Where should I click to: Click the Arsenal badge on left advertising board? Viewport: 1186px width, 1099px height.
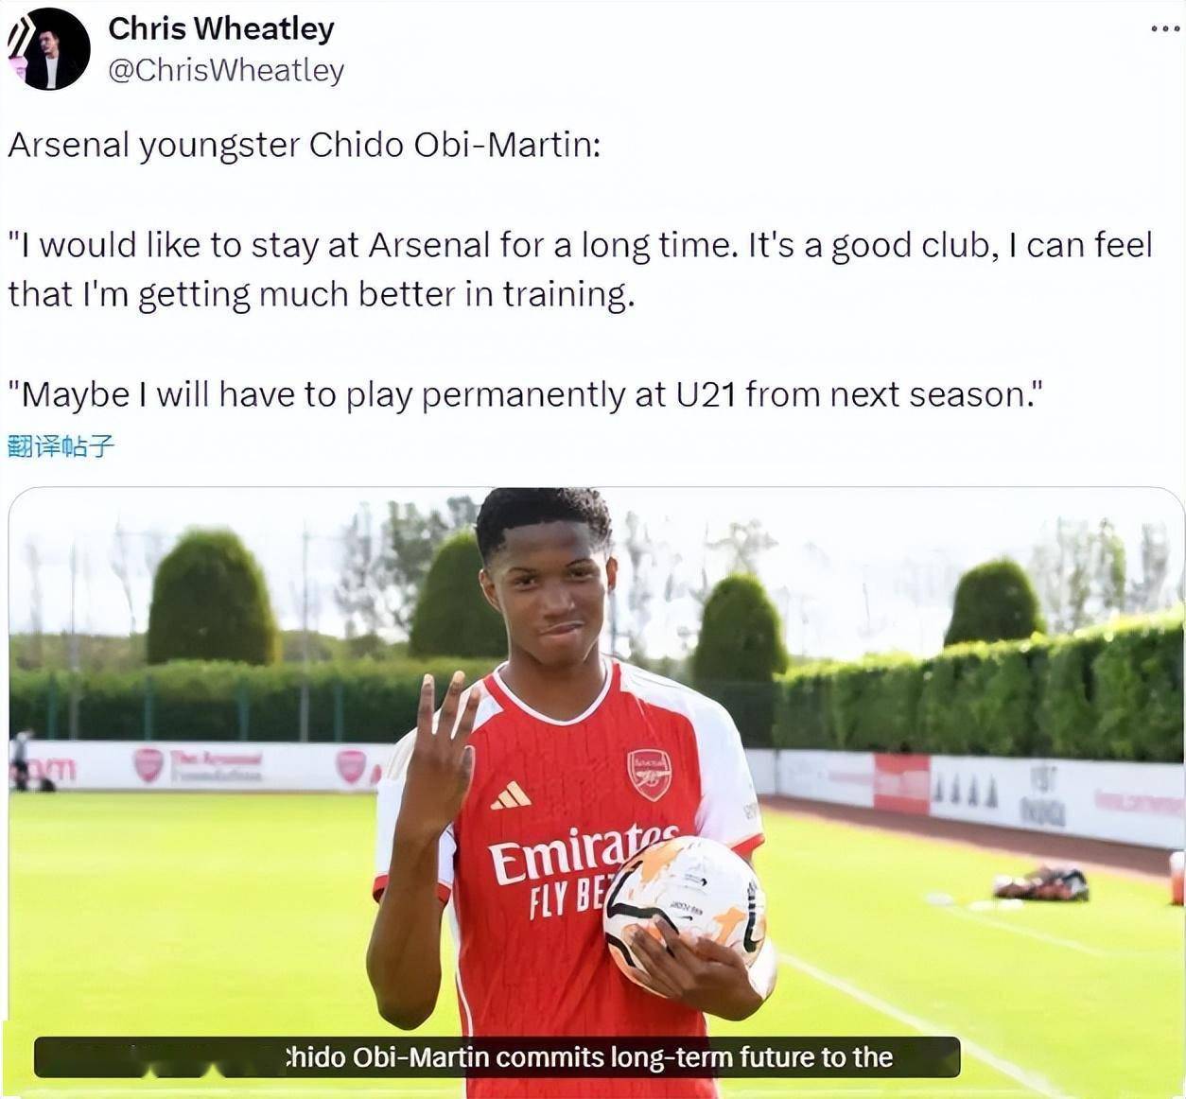point(148,764)
